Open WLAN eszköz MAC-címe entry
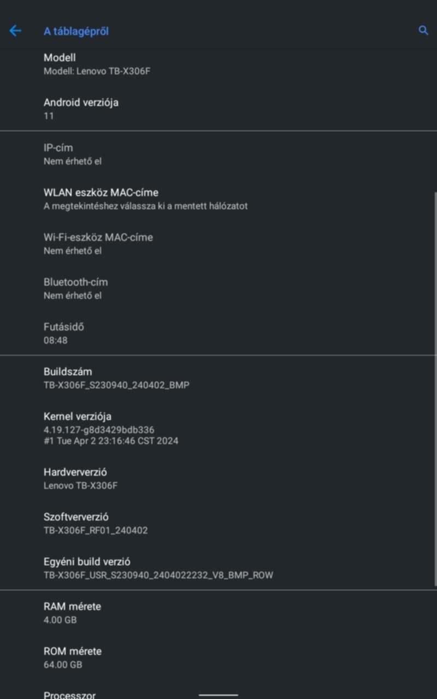437x699 pixels. coord(145,199)
